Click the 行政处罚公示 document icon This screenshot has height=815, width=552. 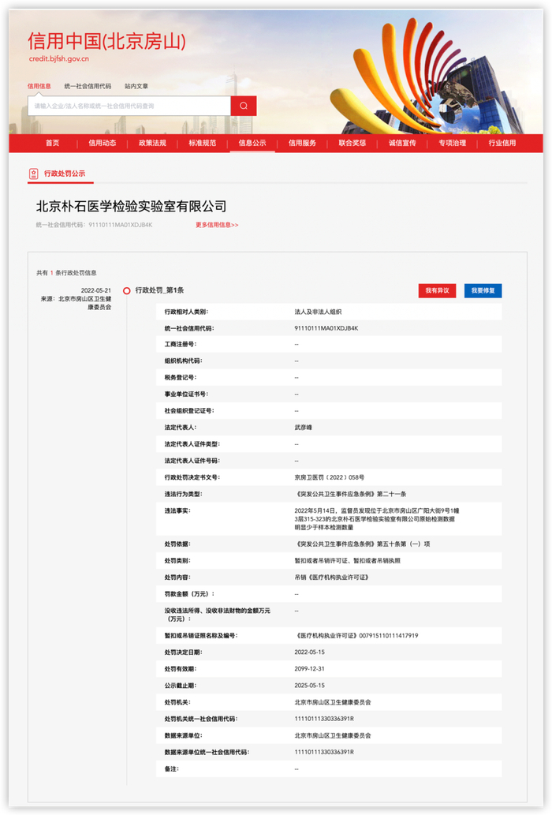tap(33, 174)
